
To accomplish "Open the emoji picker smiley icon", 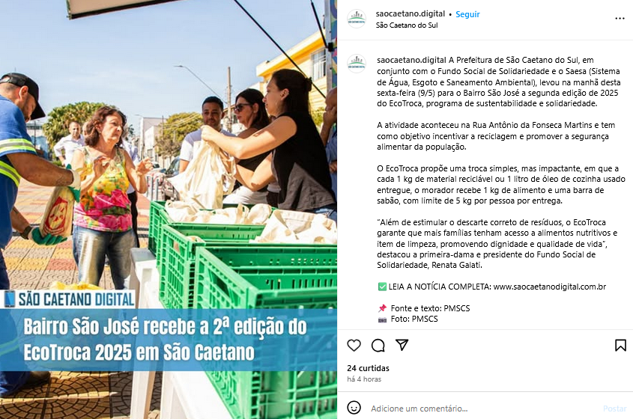I will point(354,408).
